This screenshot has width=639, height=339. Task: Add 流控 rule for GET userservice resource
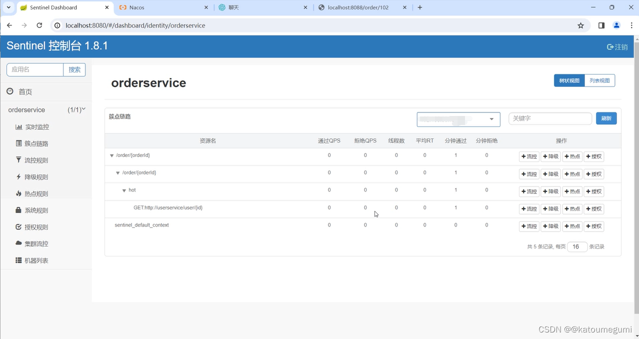pos(529,209)
